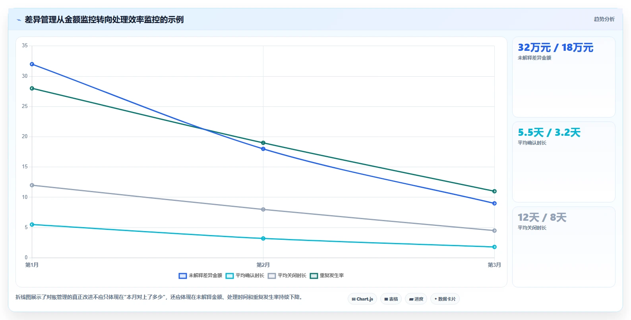Image resolution: width=631 pixels, height=320 pixels.
Task: Click the Chart.js tag
Action: 362,299
